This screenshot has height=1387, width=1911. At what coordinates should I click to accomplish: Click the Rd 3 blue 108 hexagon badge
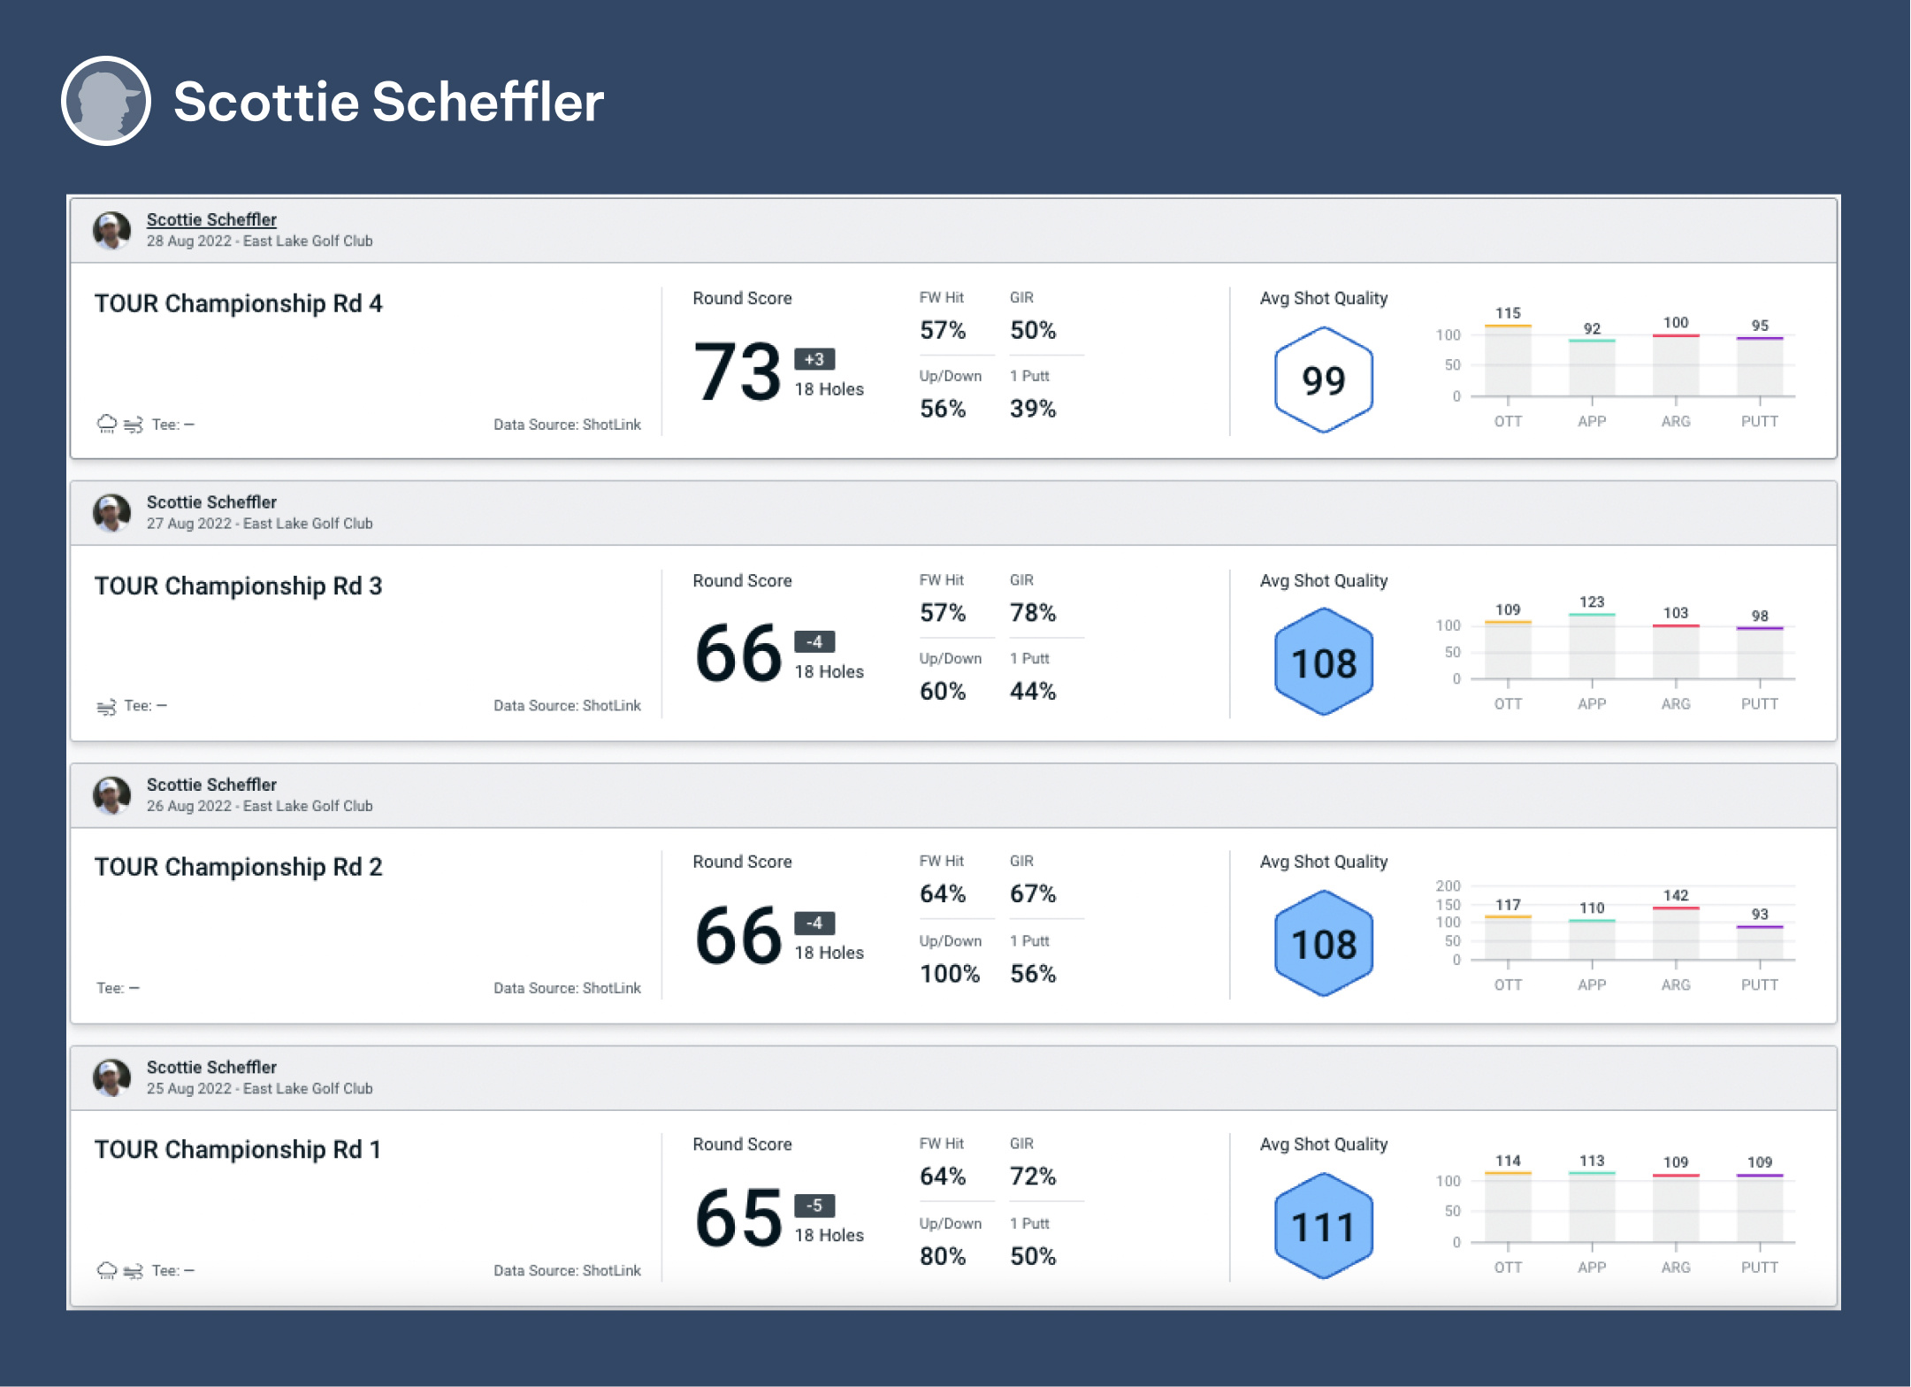click(1323, 663)
